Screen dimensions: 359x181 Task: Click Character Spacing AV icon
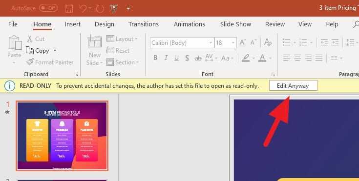(x=209, y=58)
